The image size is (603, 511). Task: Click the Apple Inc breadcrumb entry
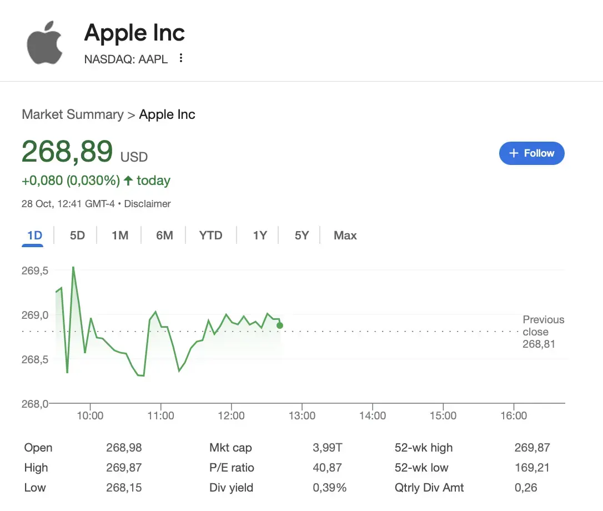167,114
